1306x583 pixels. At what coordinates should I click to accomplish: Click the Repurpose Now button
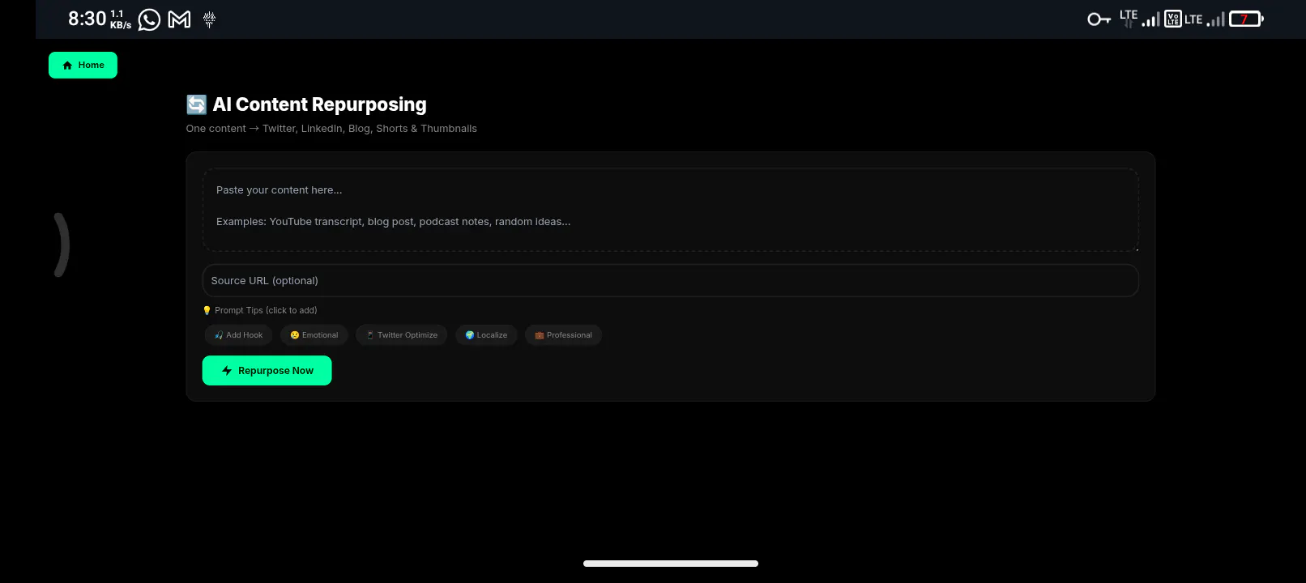267,371
